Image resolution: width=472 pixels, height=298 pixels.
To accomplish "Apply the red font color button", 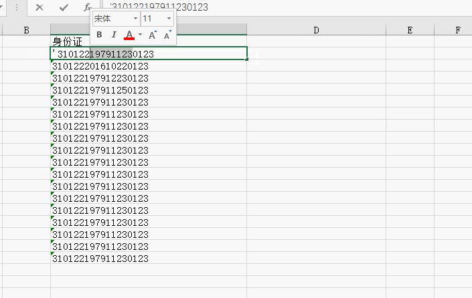I will [x=129, y=35].
